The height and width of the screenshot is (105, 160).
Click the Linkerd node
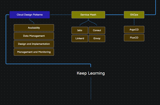(80, 38)
